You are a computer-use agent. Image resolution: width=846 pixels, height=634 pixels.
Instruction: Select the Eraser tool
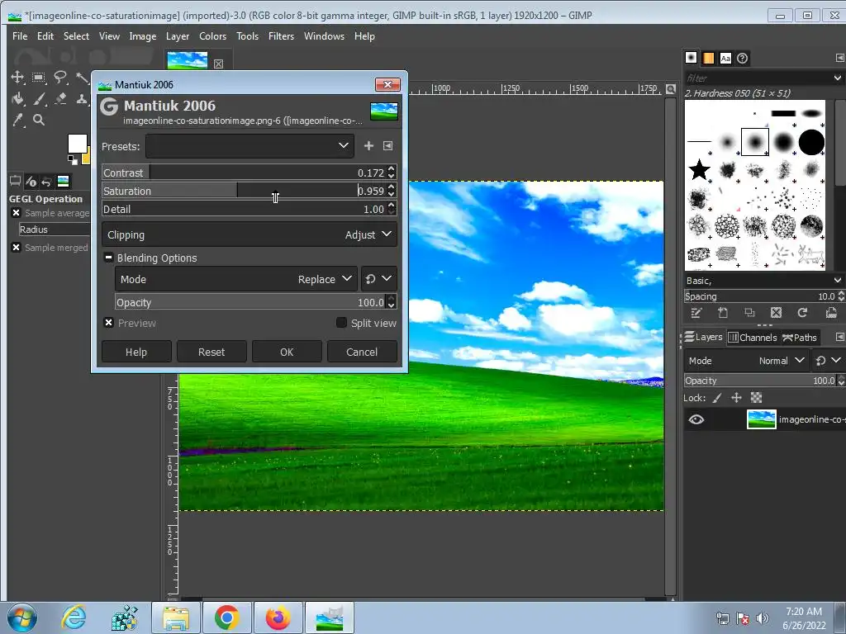(60, 99)
